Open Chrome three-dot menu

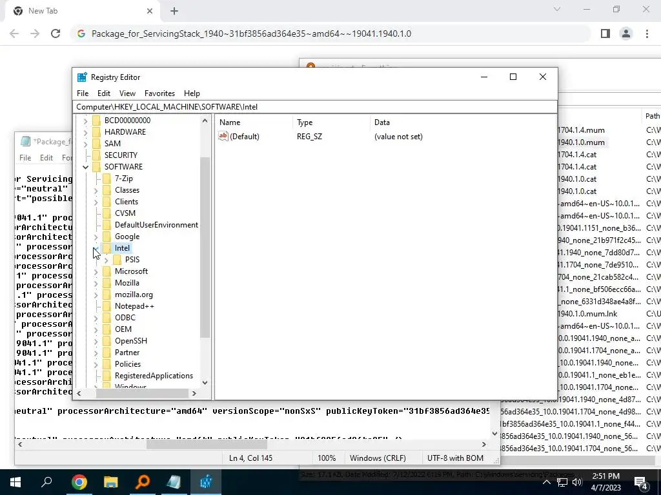tap(647, 34)
